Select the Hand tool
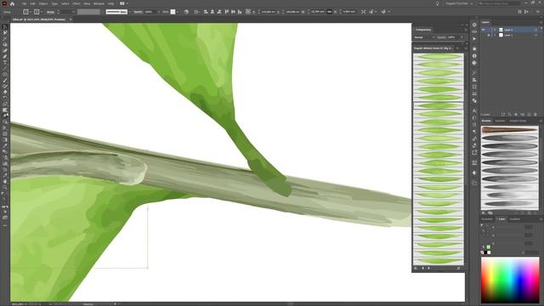Viewport: 544px width, 306px height. click(5, 181)
